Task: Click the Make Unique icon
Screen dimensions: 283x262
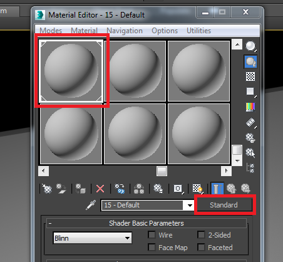Action: [139, 189]
